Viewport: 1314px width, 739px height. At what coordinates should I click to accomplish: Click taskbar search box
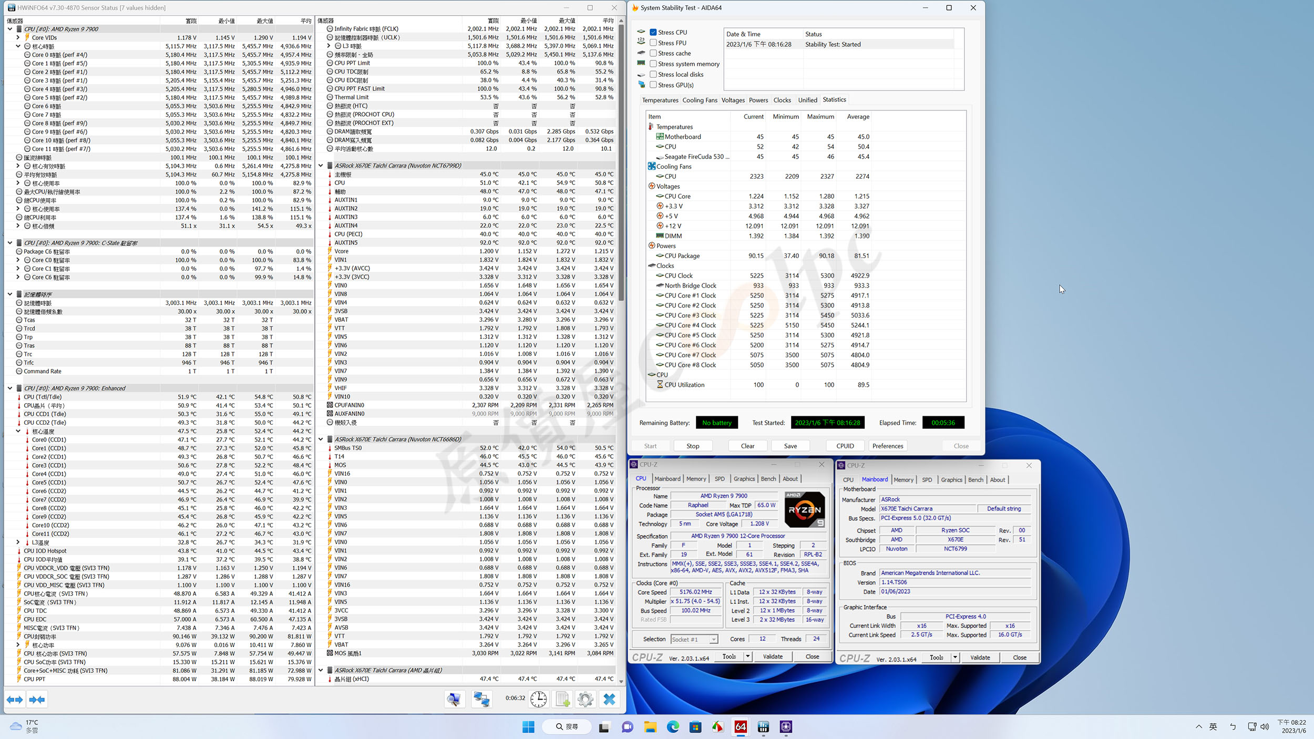pos(567,727)
